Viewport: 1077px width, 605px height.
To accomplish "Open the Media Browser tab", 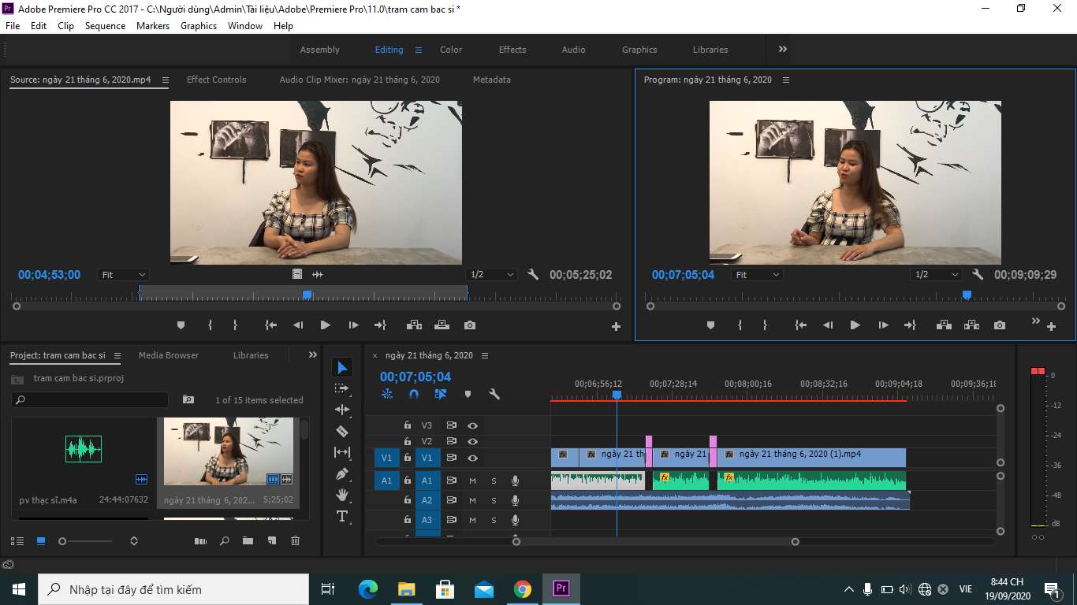I will point(169,355).
